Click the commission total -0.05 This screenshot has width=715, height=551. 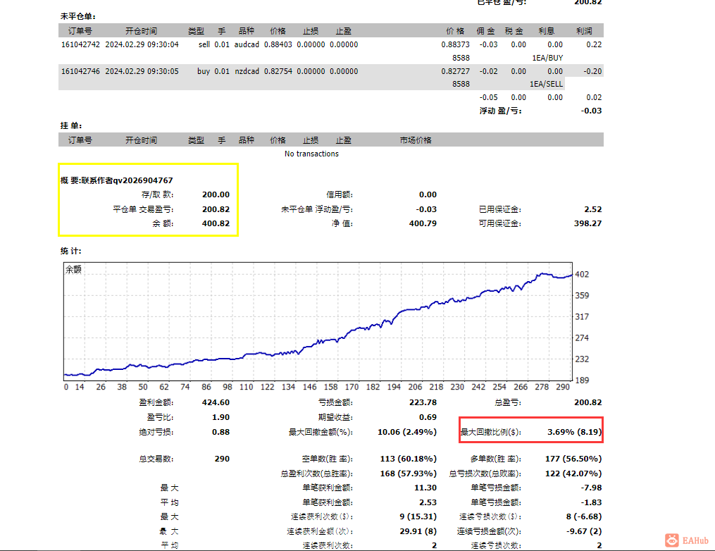pos(488,97)
